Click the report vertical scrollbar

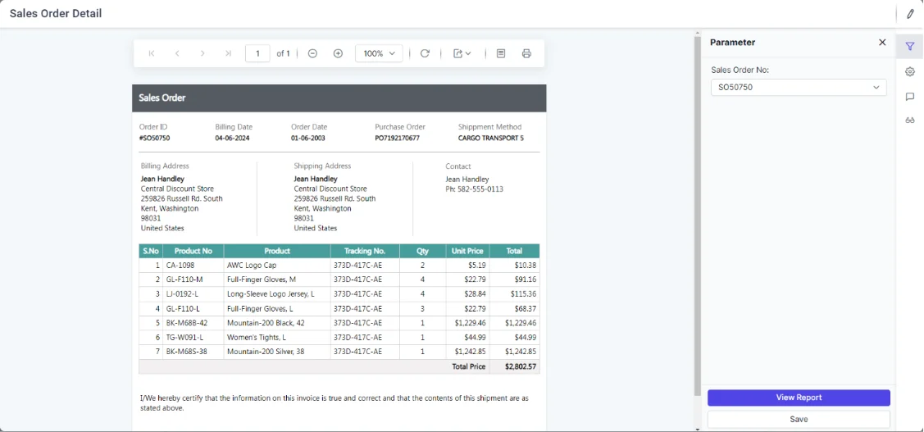(x=698, y=216)
